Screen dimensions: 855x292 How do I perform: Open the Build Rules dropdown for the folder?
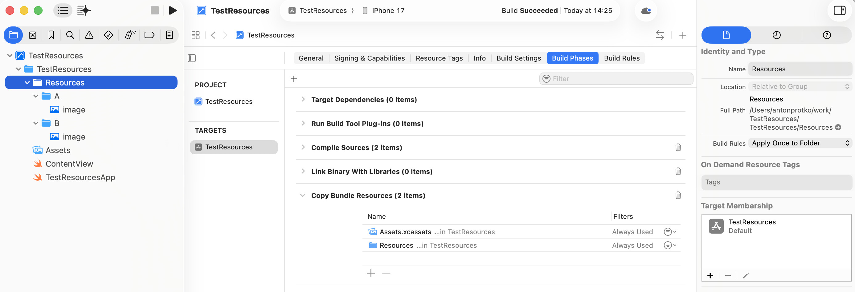[x=800, y=143]
